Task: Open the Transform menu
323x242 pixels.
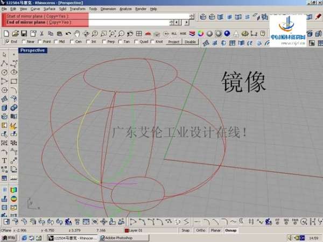Action: [x=78, y=9]
